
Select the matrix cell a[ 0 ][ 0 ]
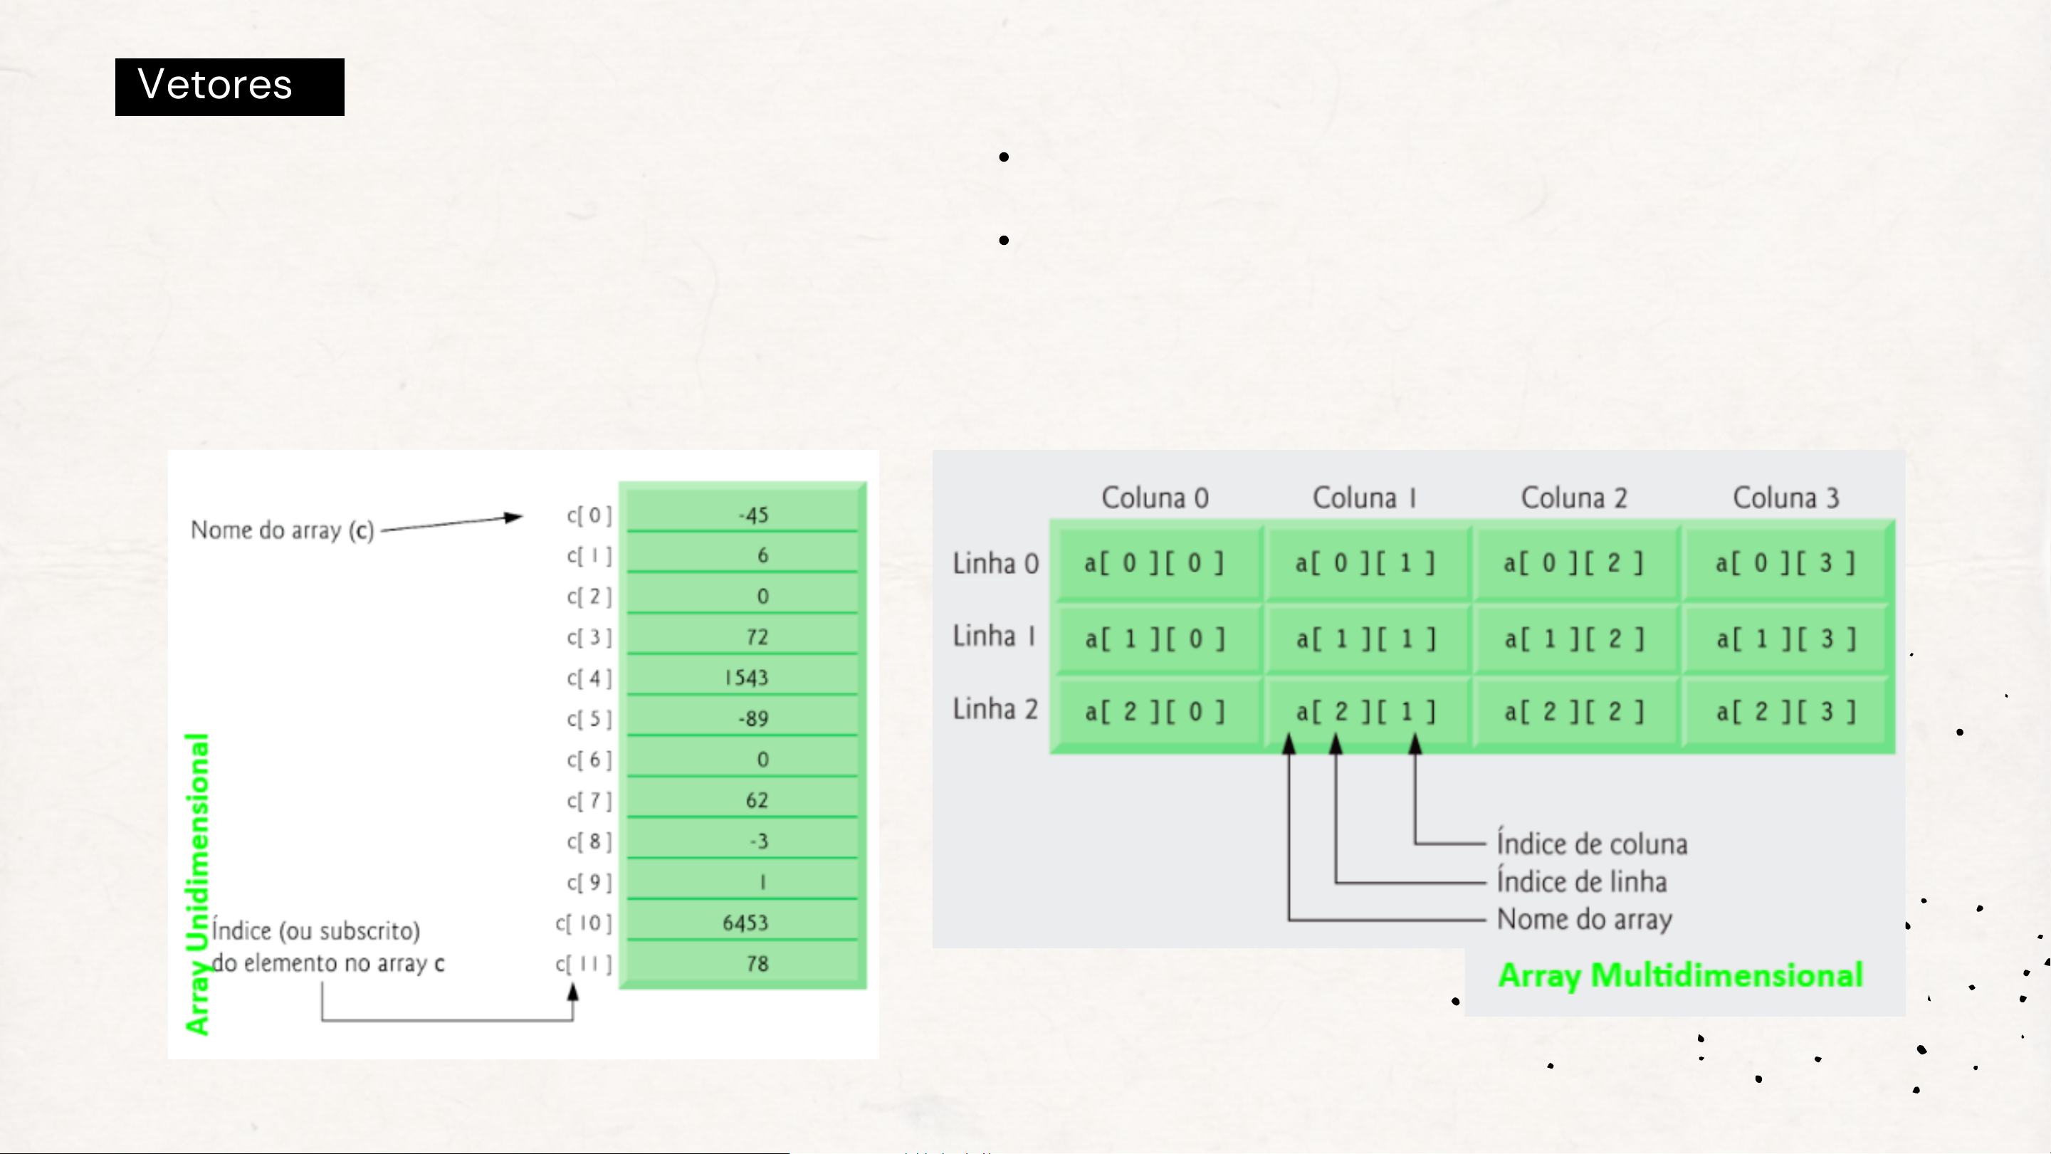(x=1155, y=563)
